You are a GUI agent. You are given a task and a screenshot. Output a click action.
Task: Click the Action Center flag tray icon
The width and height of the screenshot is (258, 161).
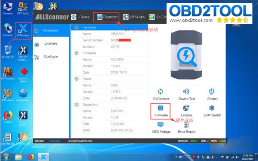(223, 157)
